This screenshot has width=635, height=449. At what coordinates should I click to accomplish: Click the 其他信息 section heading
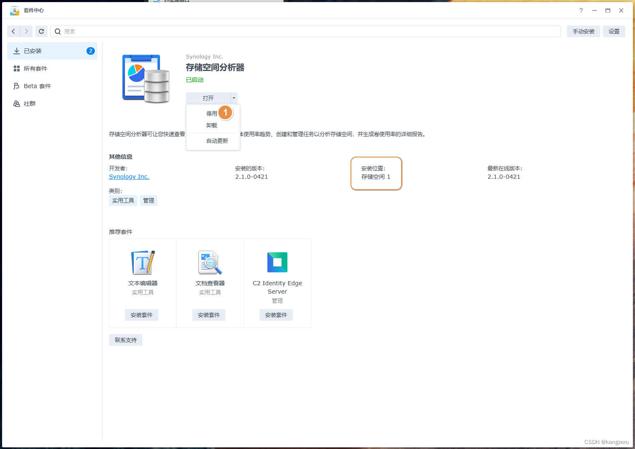(121, 157)
